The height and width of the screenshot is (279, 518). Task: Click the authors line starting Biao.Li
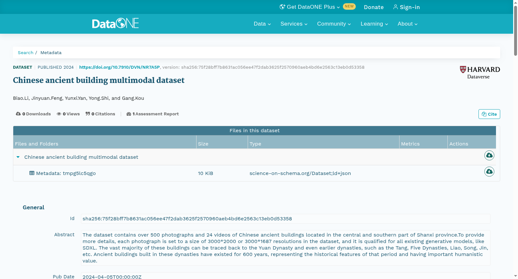pyautogui.click(x=78, y=98)
